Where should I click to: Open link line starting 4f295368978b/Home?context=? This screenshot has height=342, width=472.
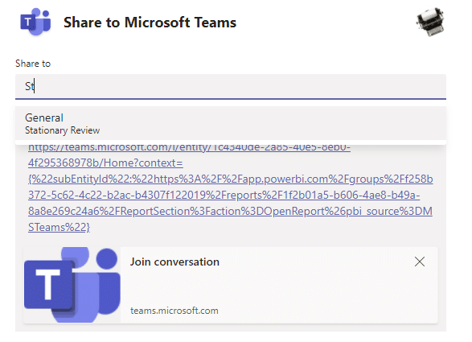(x=105, y=163)
